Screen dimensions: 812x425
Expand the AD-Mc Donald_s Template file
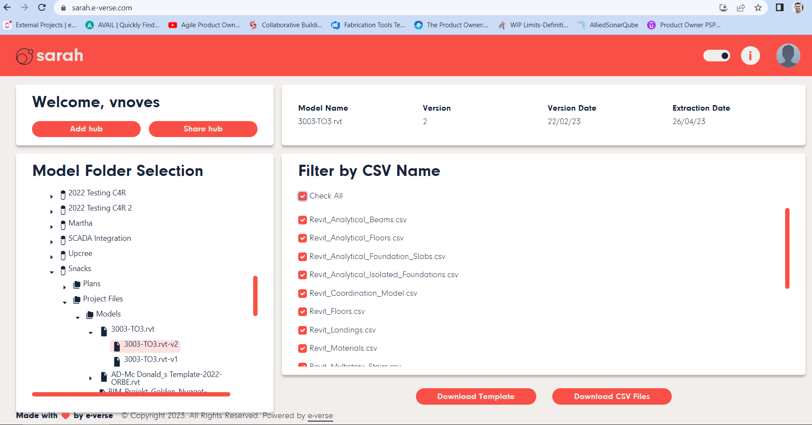90,378
